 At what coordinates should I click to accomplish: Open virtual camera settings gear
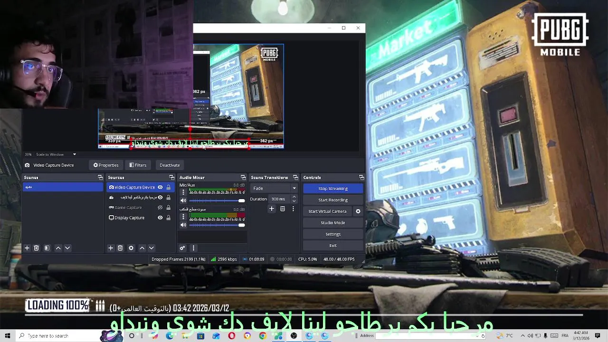tap(358, 211)
